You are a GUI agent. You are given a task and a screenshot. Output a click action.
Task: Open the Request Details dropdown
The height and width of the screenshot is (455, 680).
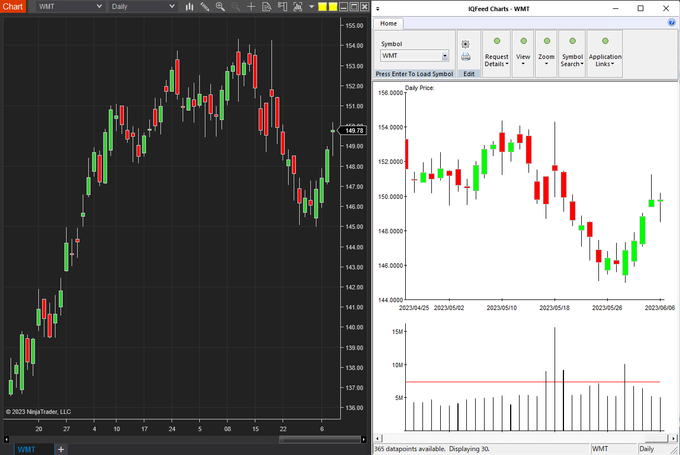[x=496, y=60]
